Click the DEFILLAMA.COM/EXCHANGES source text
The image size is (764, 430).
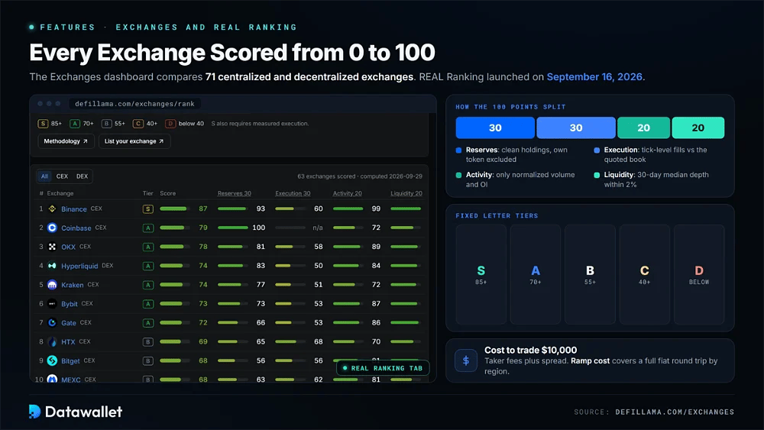click(x=675, y=412)
